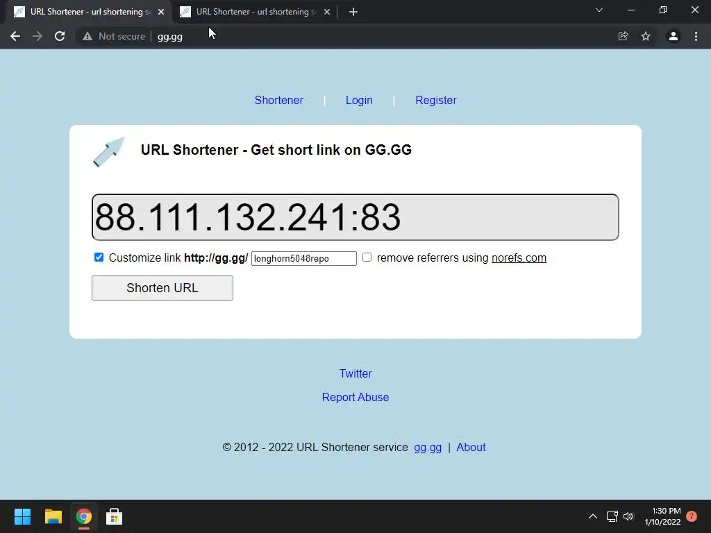Open the About footer link

(x=471, y=448)
